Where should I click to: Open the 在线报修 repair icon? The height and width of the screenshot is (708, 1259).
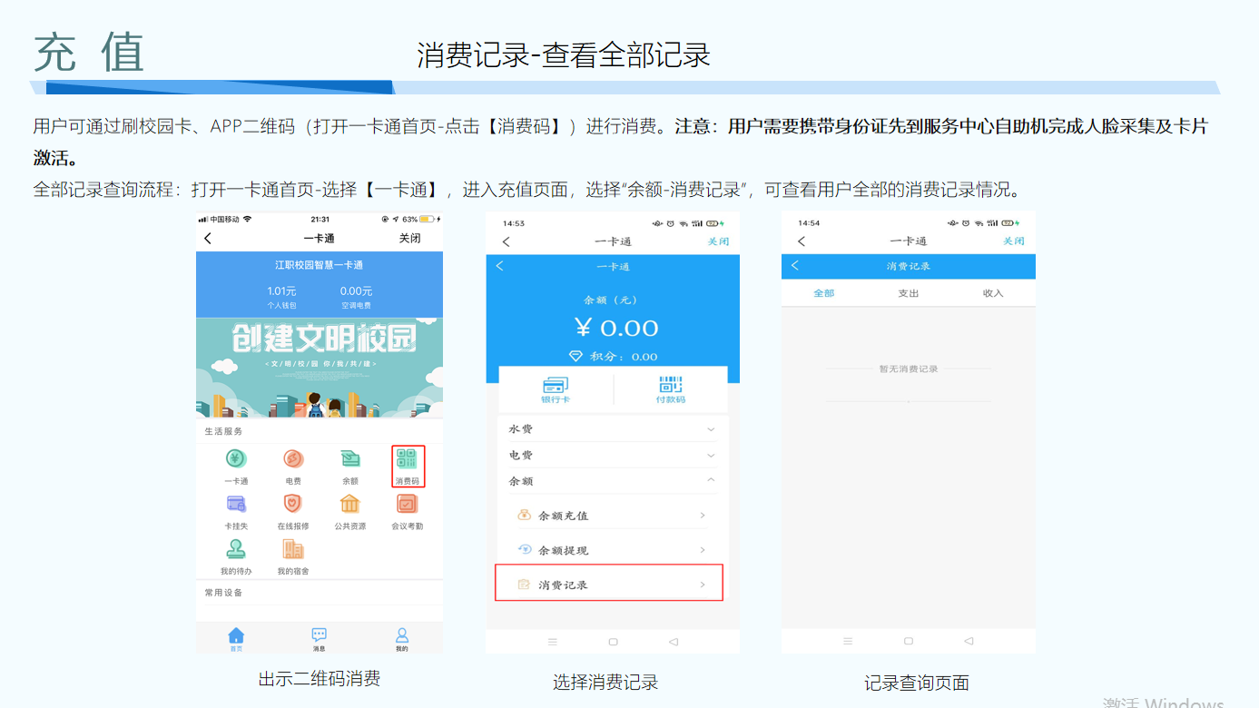pyautogui.click(x=292, y=505)
